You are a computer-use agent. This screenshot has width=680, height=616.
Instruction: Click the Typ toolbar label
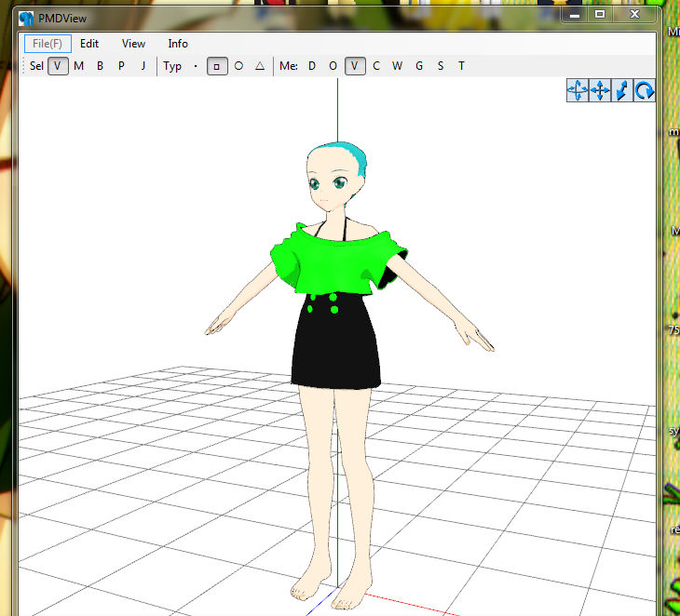(172, 66)
